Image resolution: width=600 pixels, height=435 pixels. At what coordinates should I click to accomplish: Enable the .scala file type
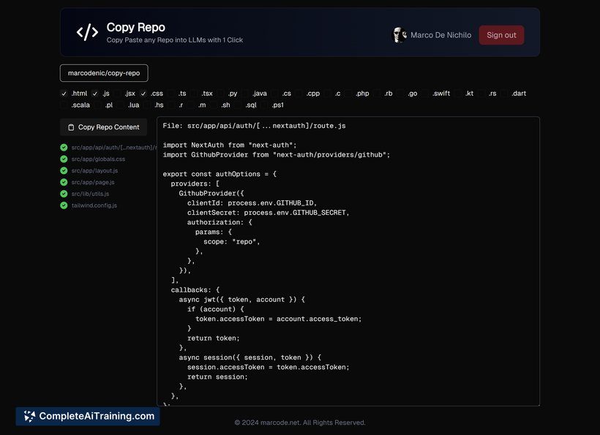[x=64, y=105]
